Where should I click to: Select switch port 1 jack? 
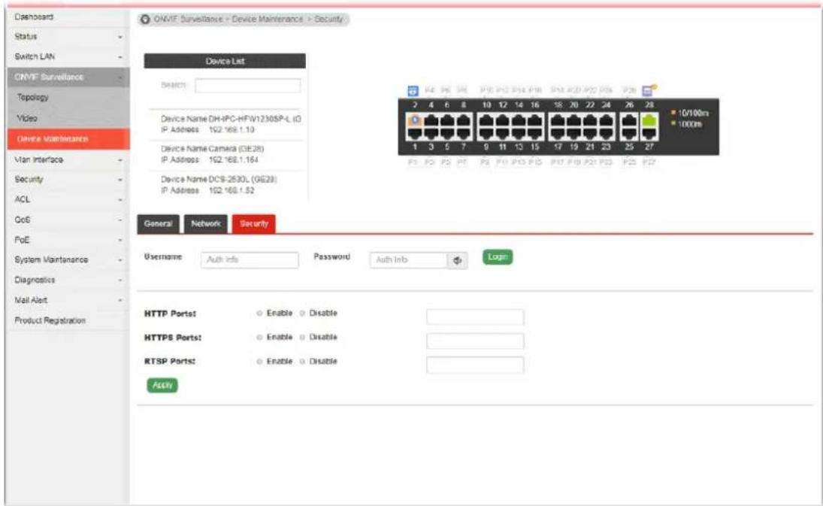click(415, 134)
